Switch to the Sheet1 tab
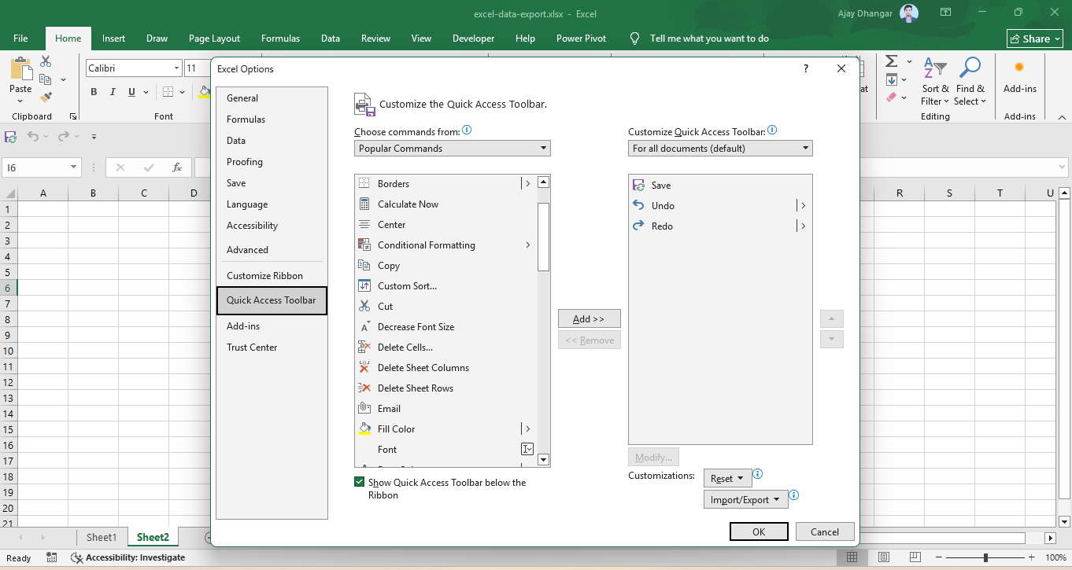Viewport: 1072px width, 570px height. pyautogui.click(x=102, y=537)
